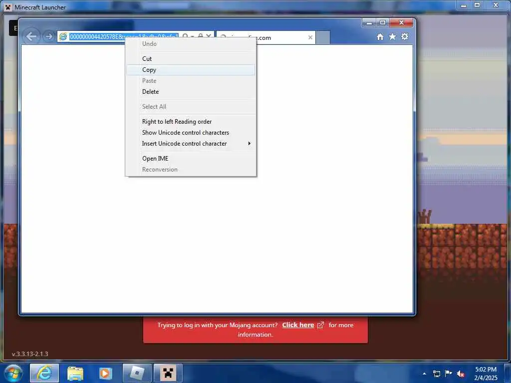Screen dimensions: 511x383
Task: Click the Minecraft Launcher title bar creeper icon
Action: [x=8, y=7]
